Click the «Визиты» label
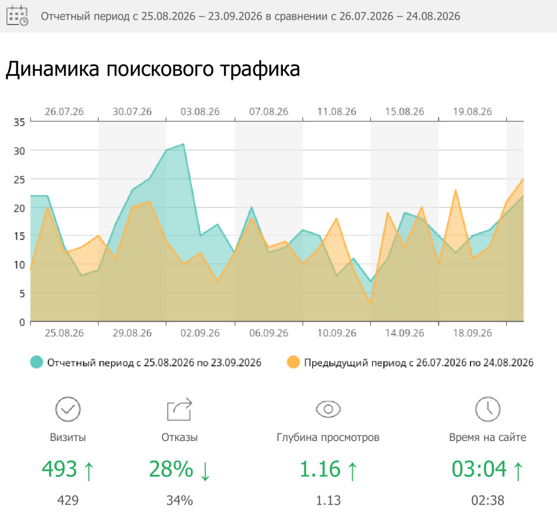This screenshot has height=514, width=557. [68, 437]
